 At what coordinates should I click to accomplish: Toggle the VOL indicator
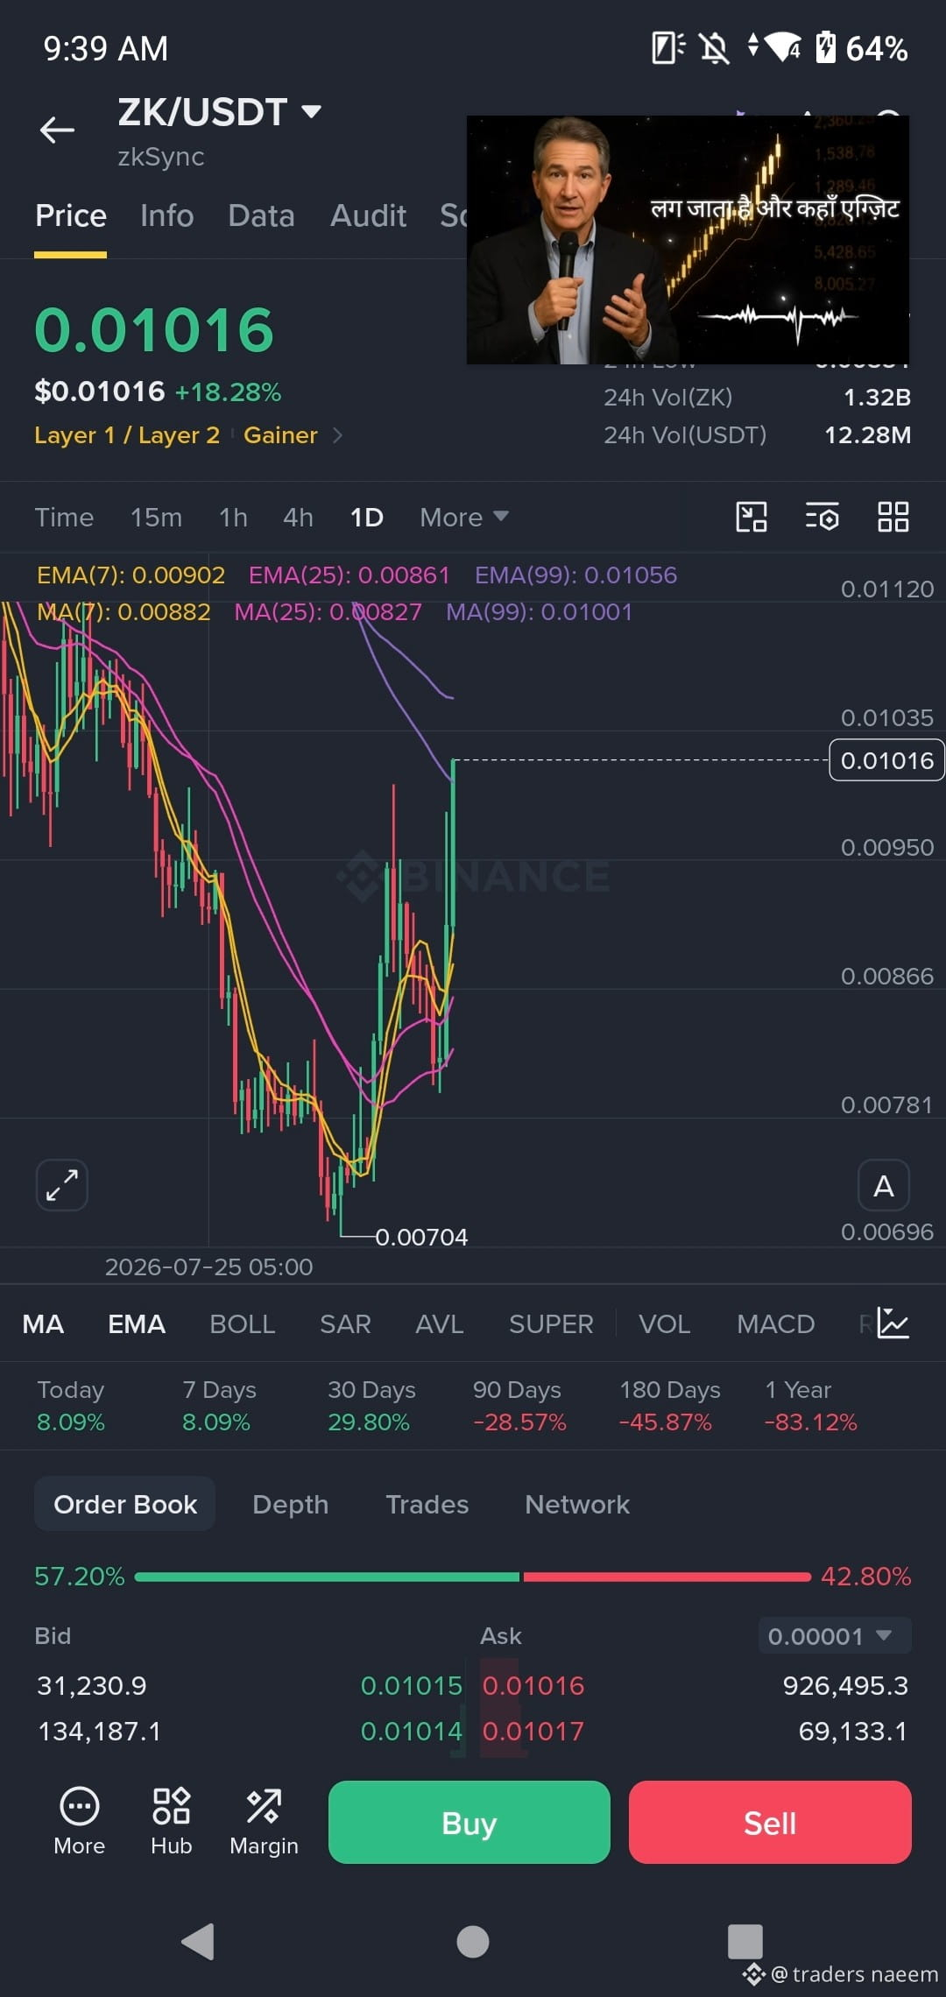click(665, 1323)
